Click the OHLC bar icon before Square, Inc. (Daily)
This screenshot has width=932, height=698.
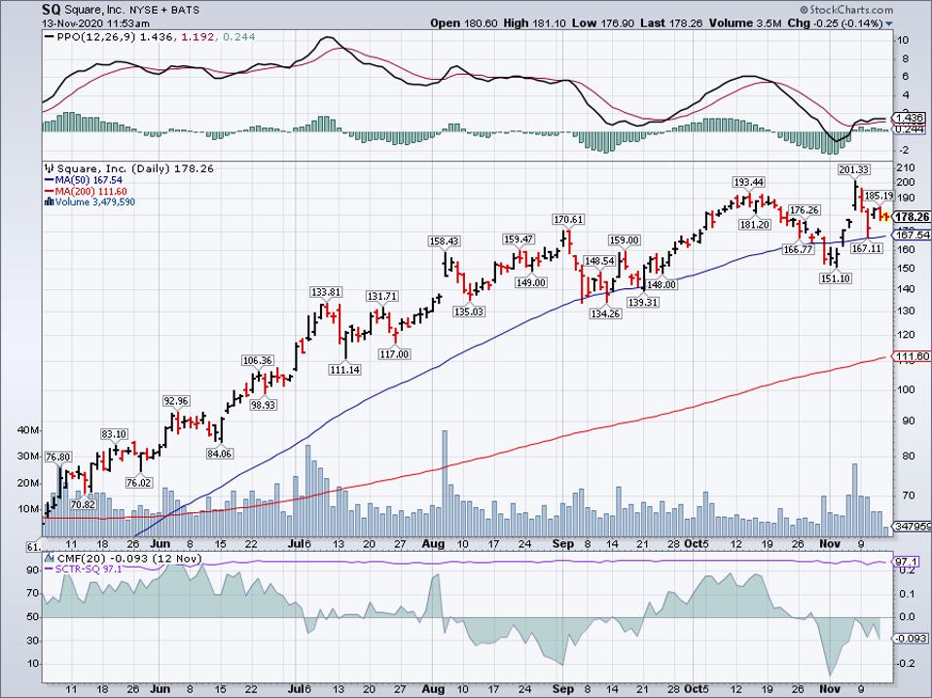click(50, 168)
